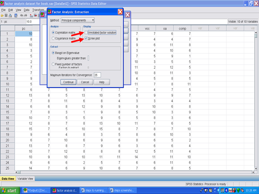Close the Factor Analysis Extraction dialog
Image resolution: width=259 pixels, height=194 pixels.
point(120,12)
